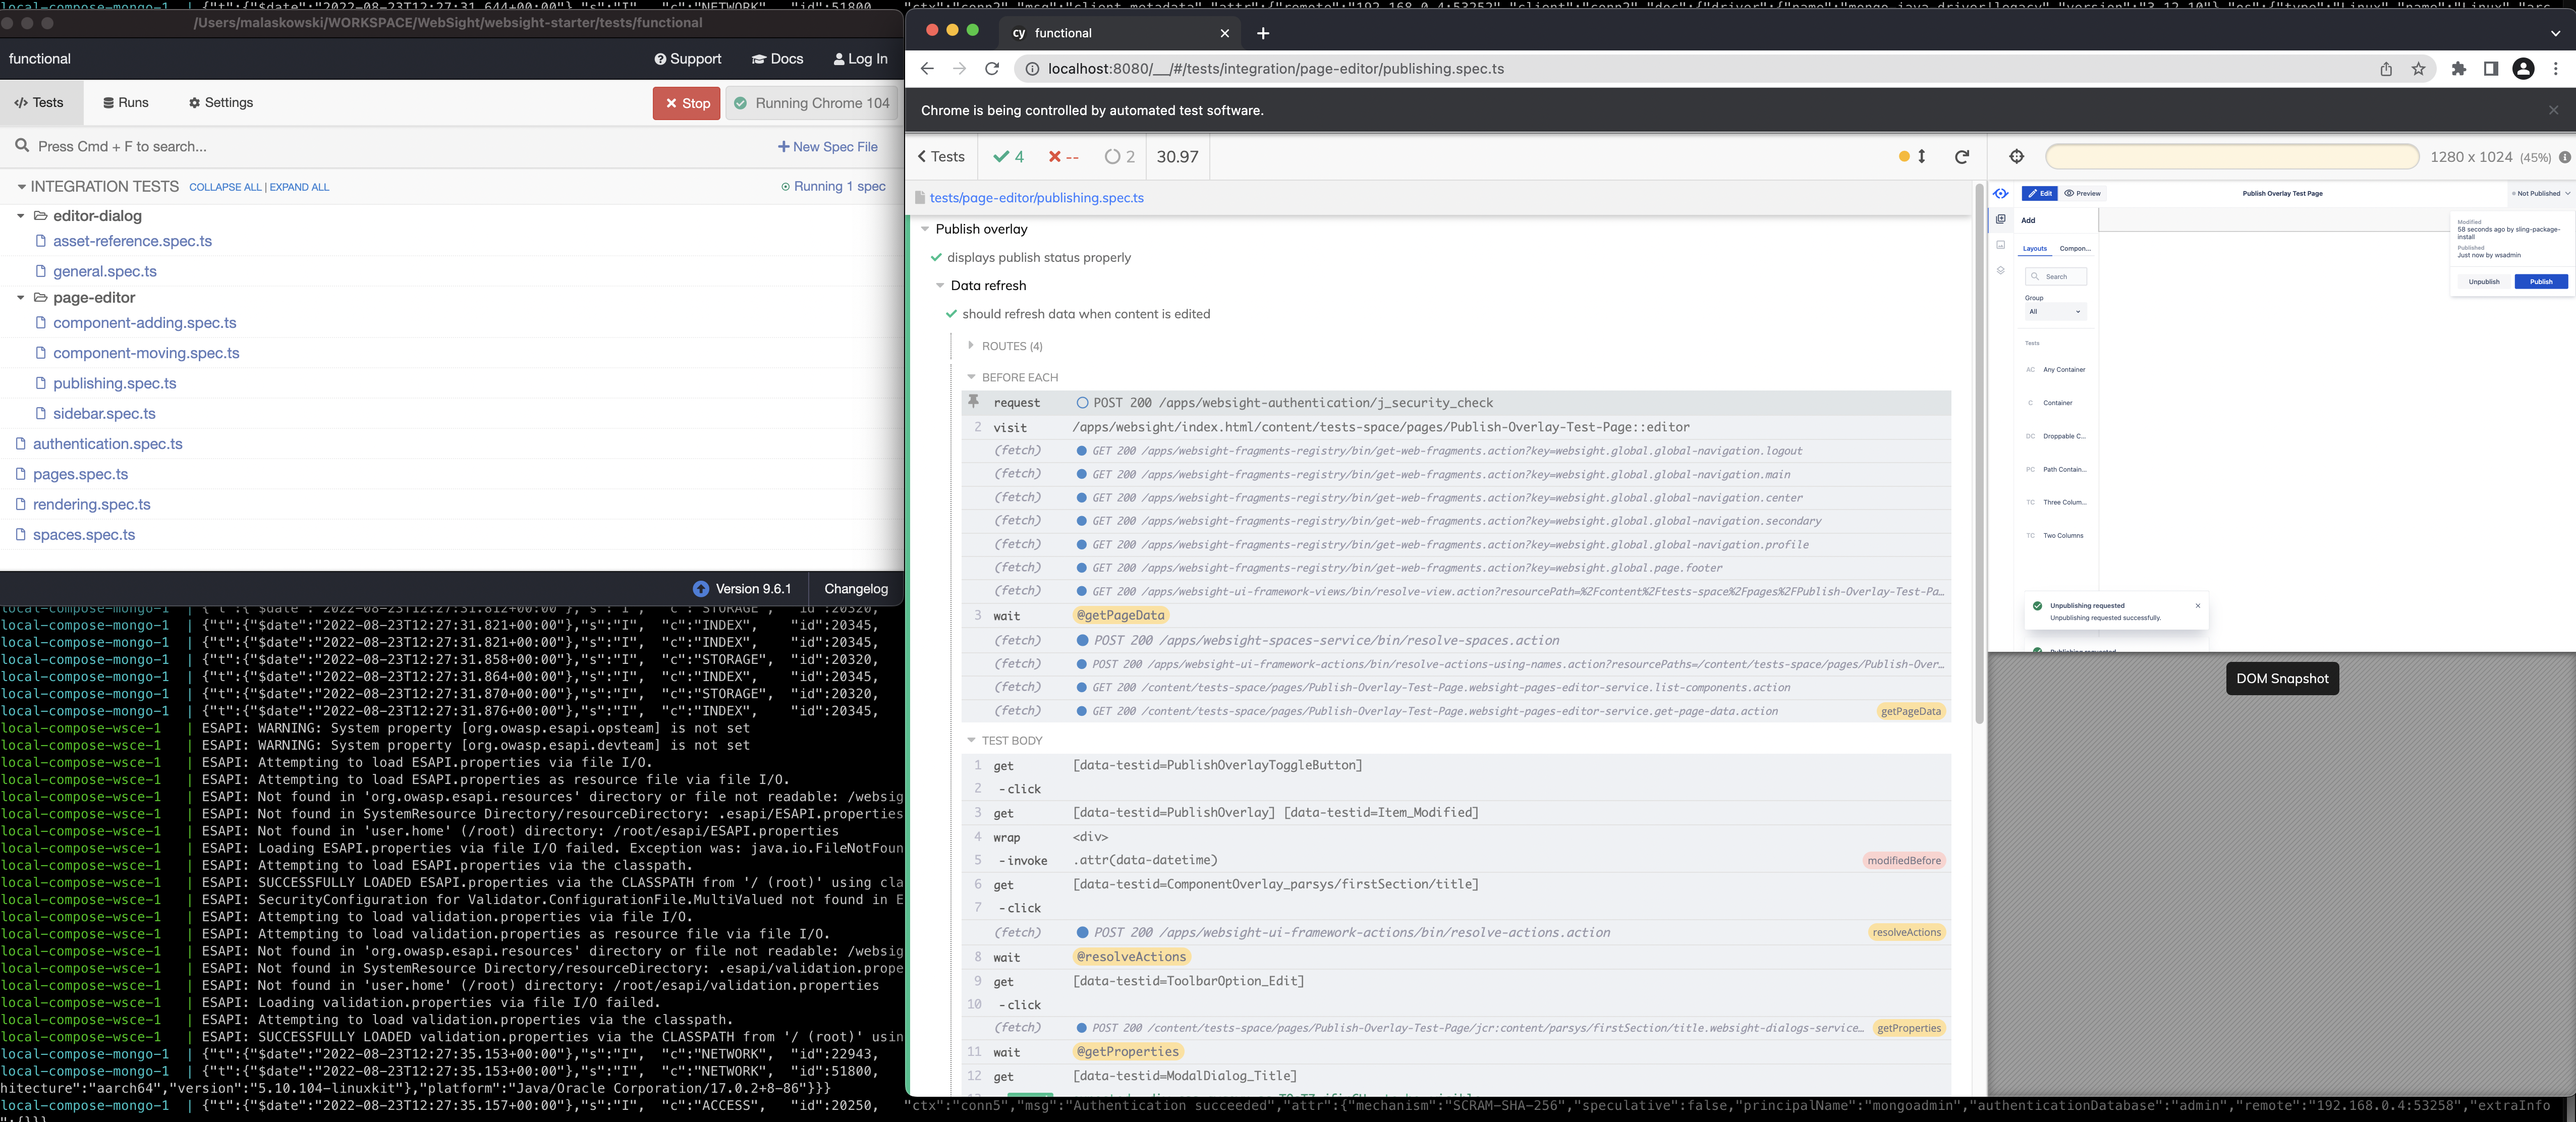Open the Add components sidebar icon
The width and height of the screenshot is (2576, 1122).
tap(2001, 219)
